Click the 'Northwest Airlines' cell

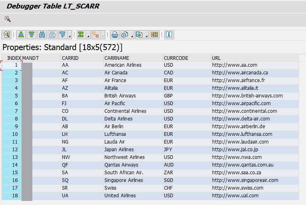[x=133, y=157]
